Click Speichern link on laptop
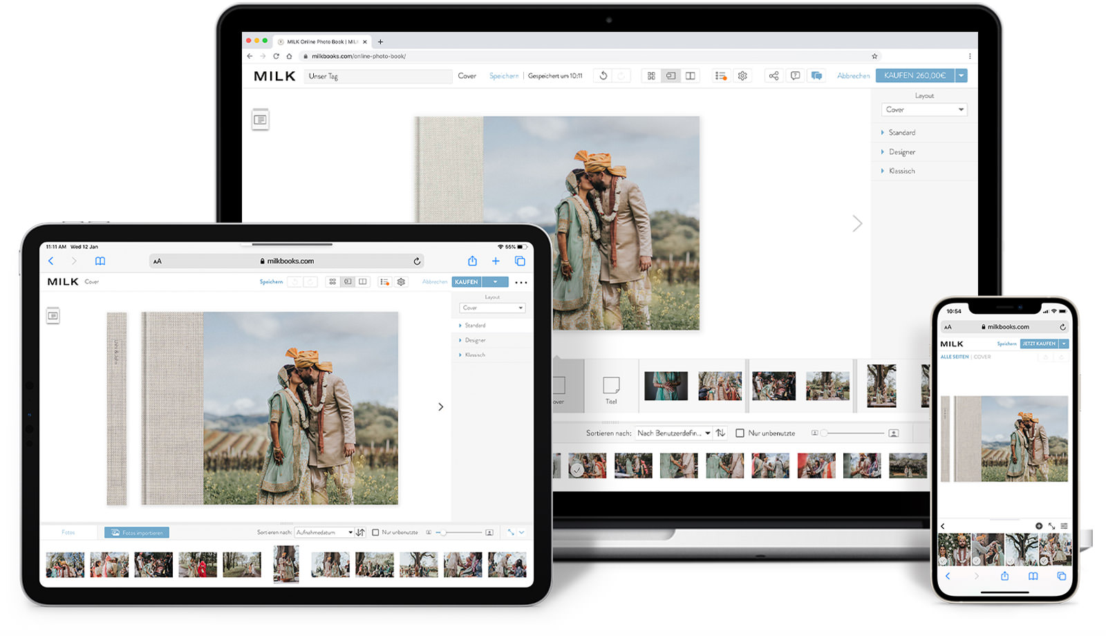This screenshot has height=636, width=1106. tap(504, 76)
